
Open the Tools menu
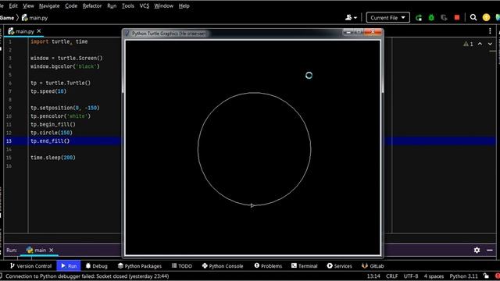[128, 5]
